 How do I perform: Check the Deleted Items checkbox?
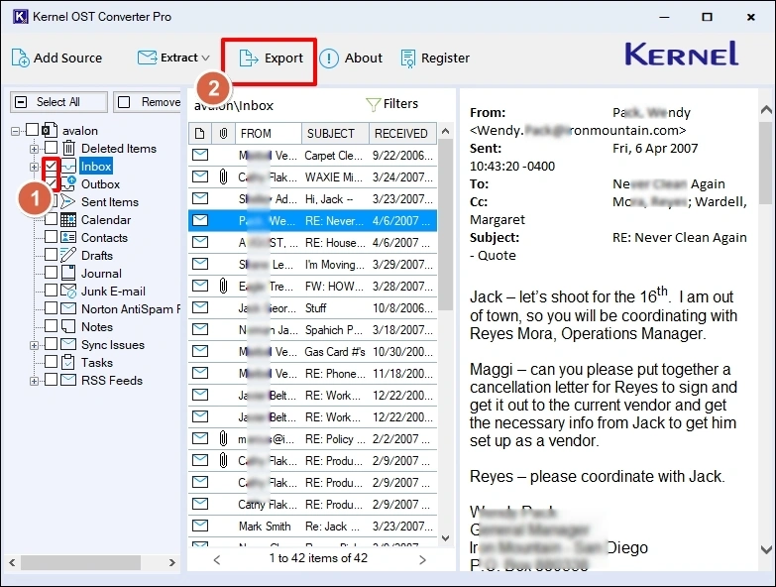tap(51, 148)
